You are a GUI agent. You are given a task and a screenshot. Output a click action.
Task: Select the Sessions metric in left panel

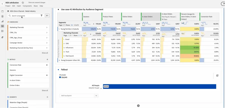pyautogui.click(x=28, y=70)
